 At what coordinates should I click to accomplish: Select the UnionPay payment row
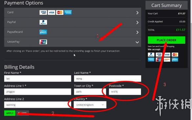click(x=73, y=42)
